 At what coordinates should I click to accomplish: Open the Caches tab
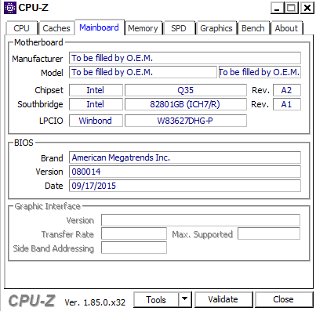(x=56, y=28)
